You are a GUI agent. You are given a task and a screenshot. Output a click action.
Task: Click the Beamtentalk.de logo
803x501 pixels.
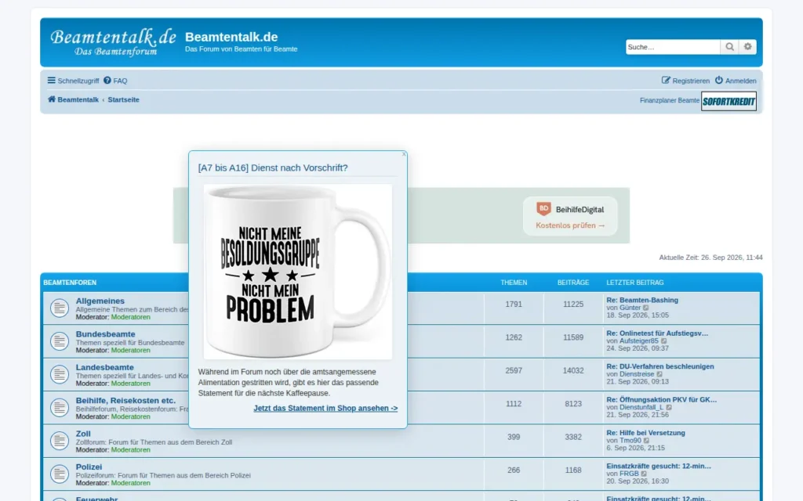click(113, 42)
